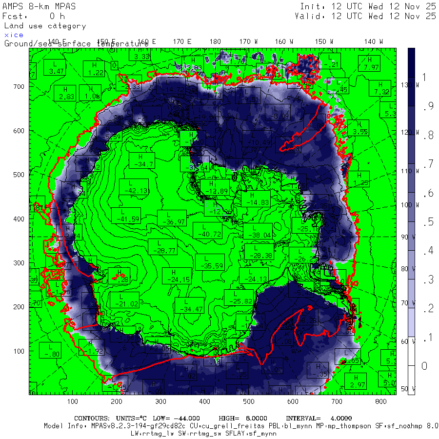Image resolution: width=439 pixels, height=439 pixels.
Task: Click the '500' tick on the vertical axis
Action: [19, 175]
